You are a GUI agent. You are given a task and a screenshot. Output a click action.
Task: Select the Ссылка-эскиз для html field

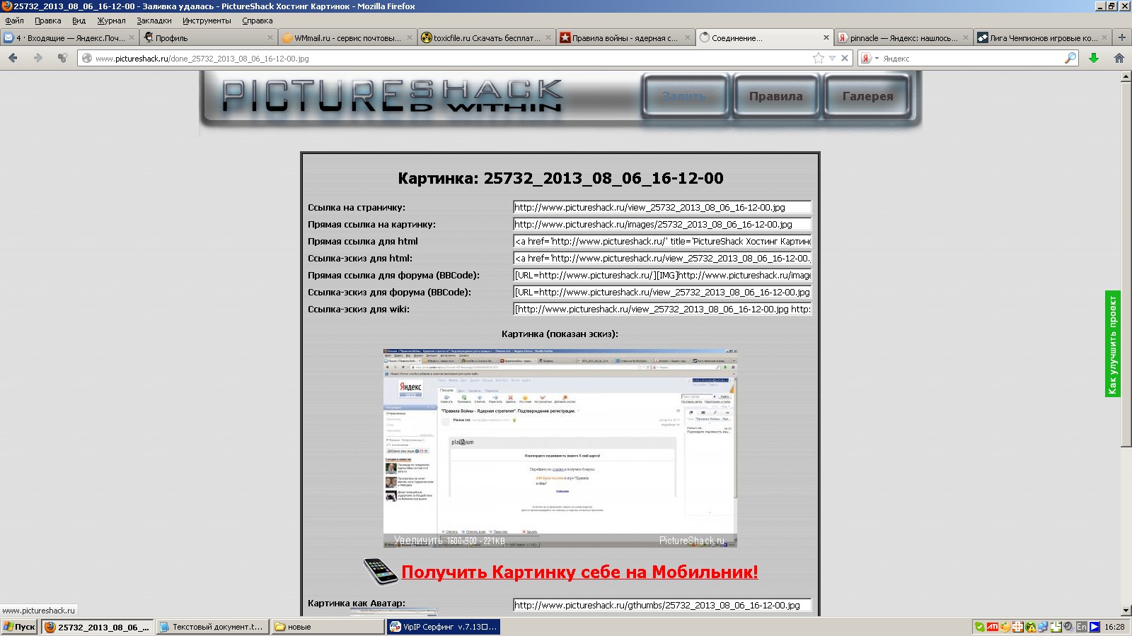[662, 258]
